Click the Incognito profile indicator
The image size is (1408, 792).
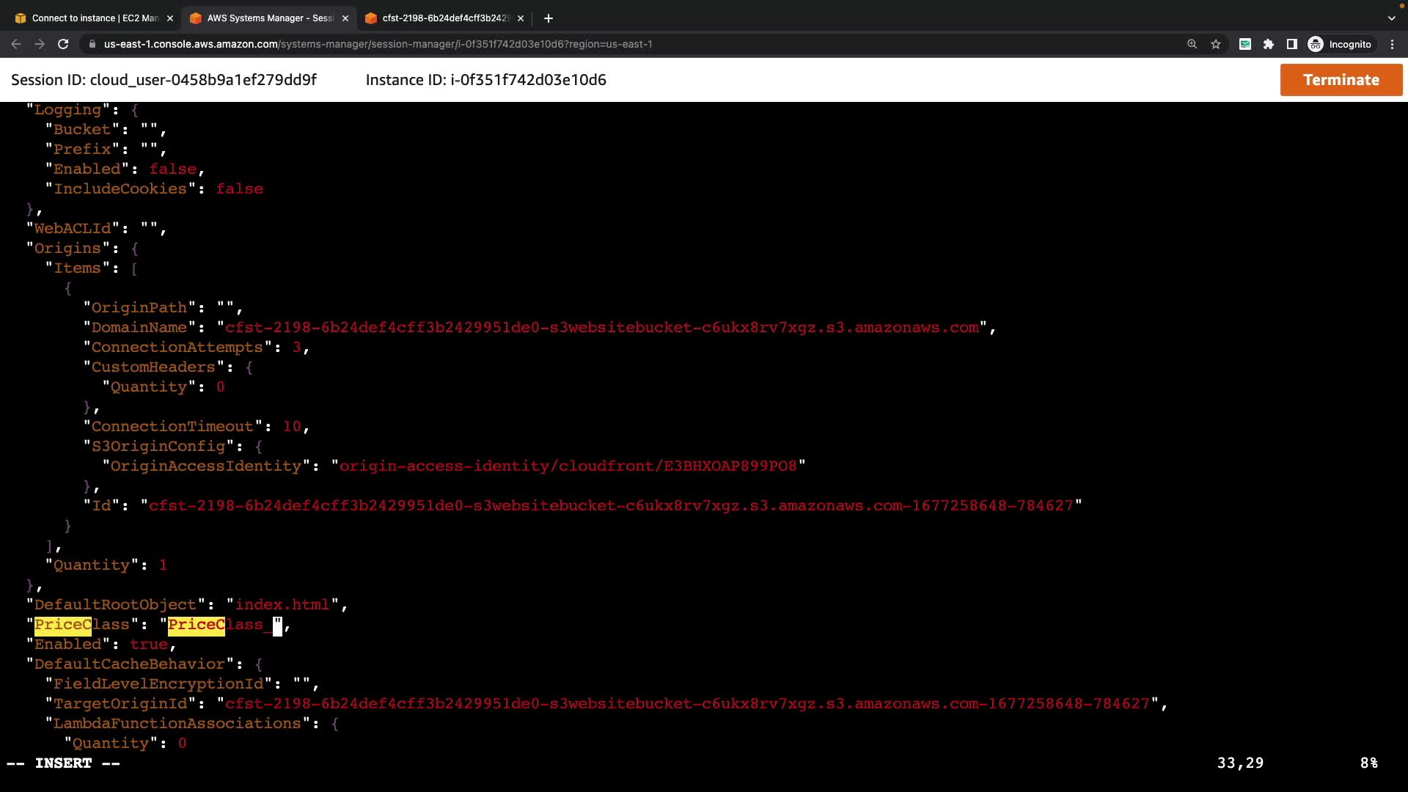[1341, 44]
